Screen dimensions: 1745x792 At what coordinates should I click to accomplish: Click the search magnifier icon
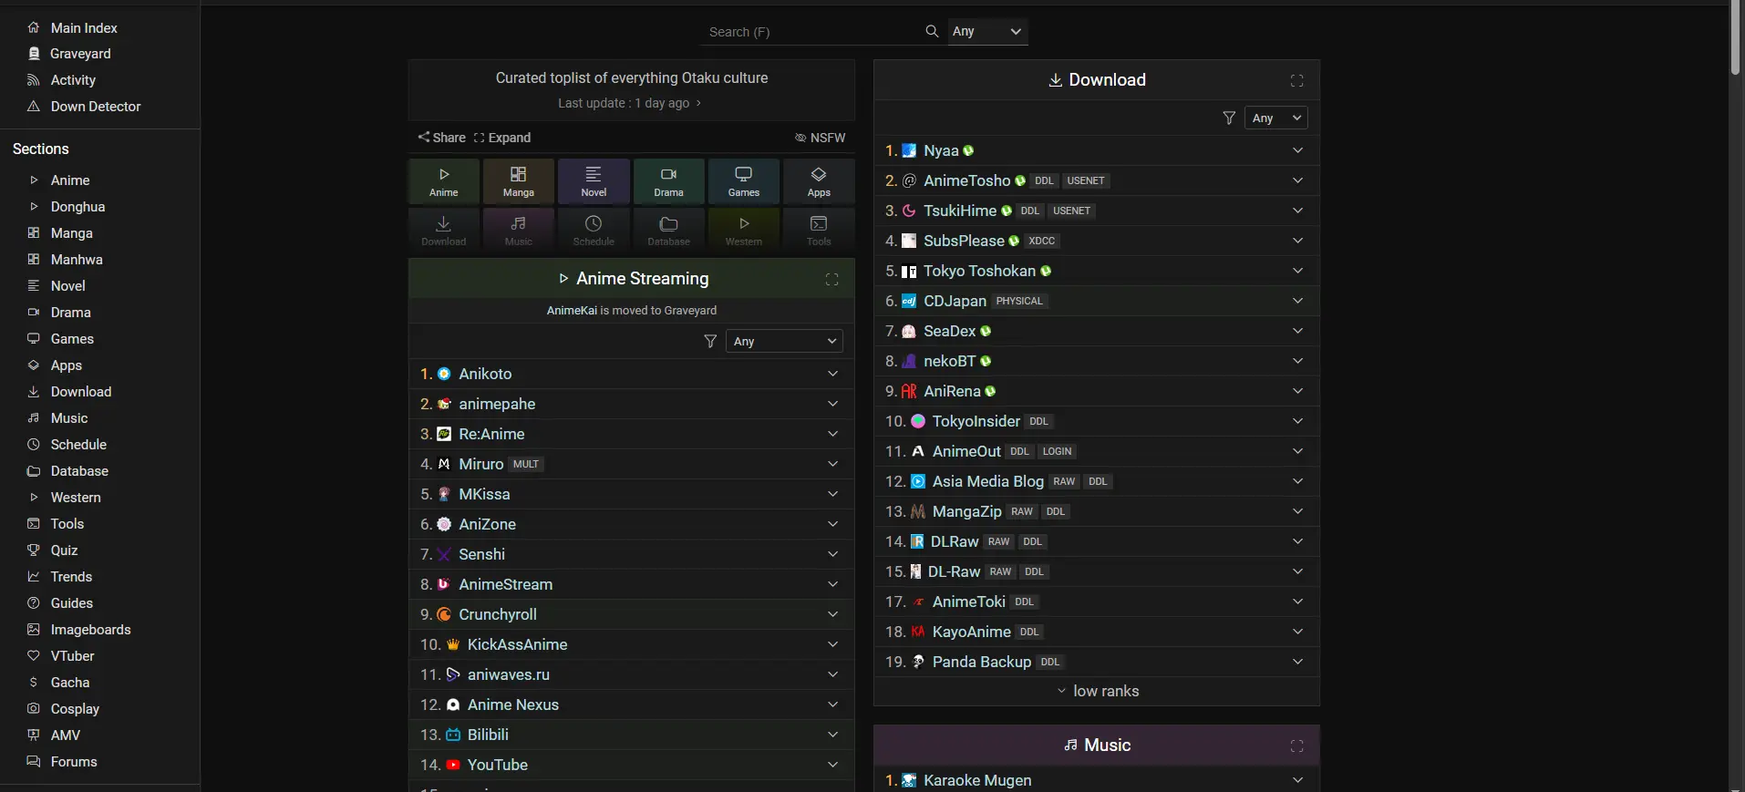point(932,31)
